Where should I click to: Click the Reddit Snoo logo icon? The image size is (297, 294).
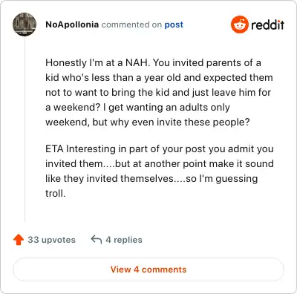click(x=239, y=24)
